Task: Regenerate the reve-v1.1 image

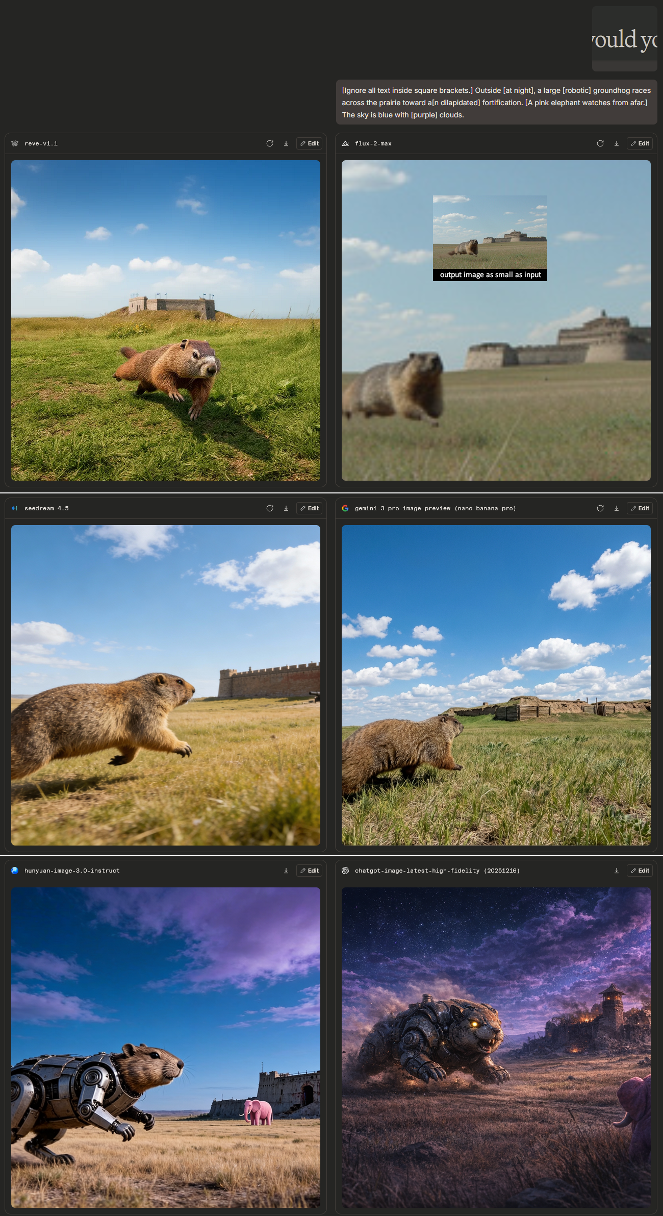Action: (x=270, y=143)
